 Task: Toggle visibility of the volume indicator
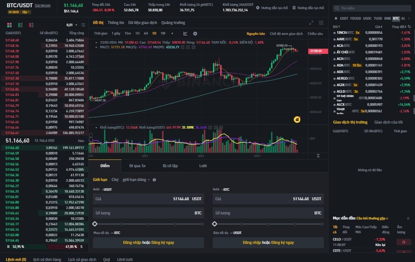coord(210,128)
